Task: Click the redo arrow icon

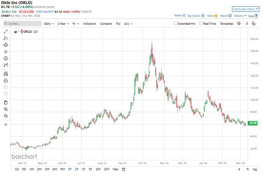Action: pyautogui.click(x=6, y=94)
